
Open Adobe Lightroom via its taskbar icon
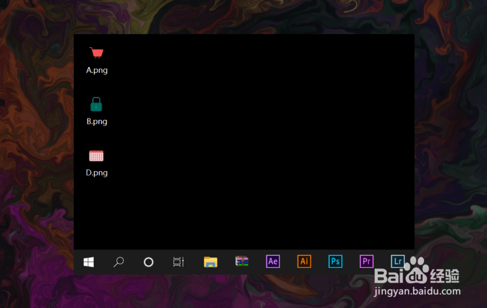397,261
